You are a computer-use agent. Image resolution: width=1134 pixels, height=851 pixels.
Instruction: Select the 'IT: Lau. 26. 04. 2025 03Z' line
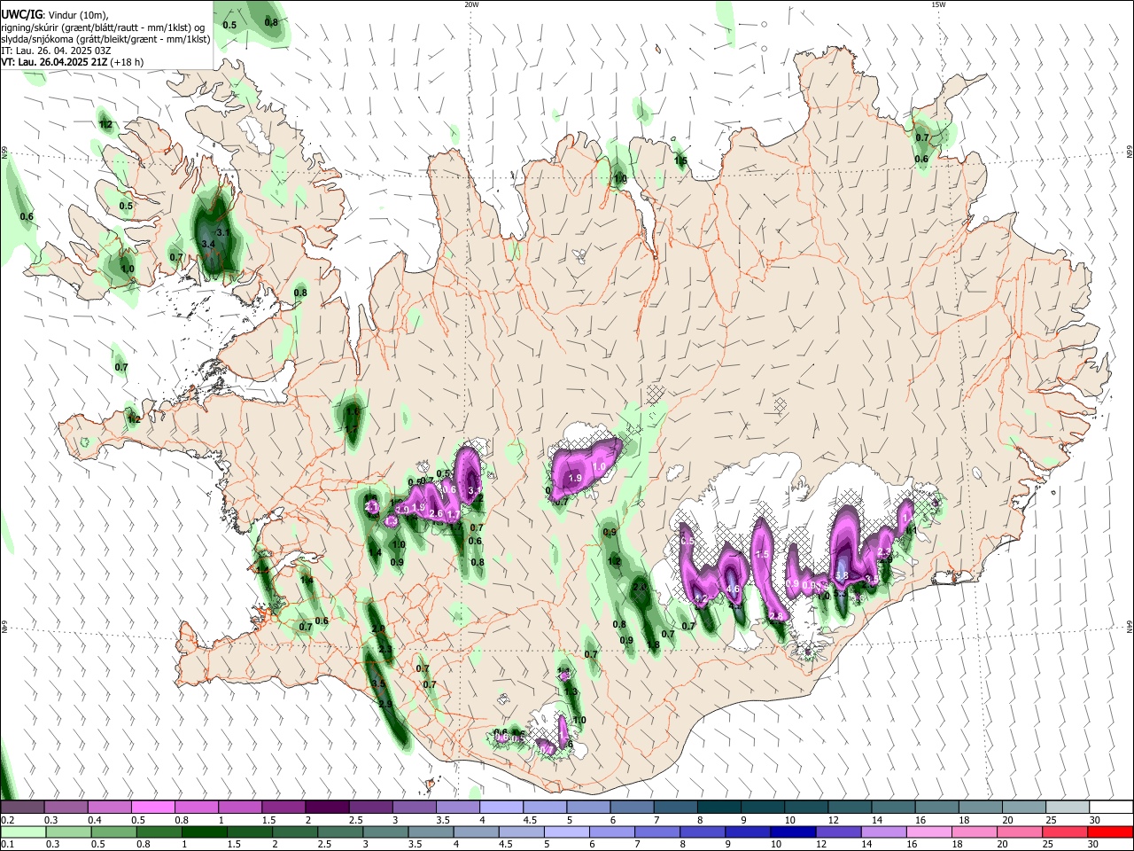coord(56,51)
